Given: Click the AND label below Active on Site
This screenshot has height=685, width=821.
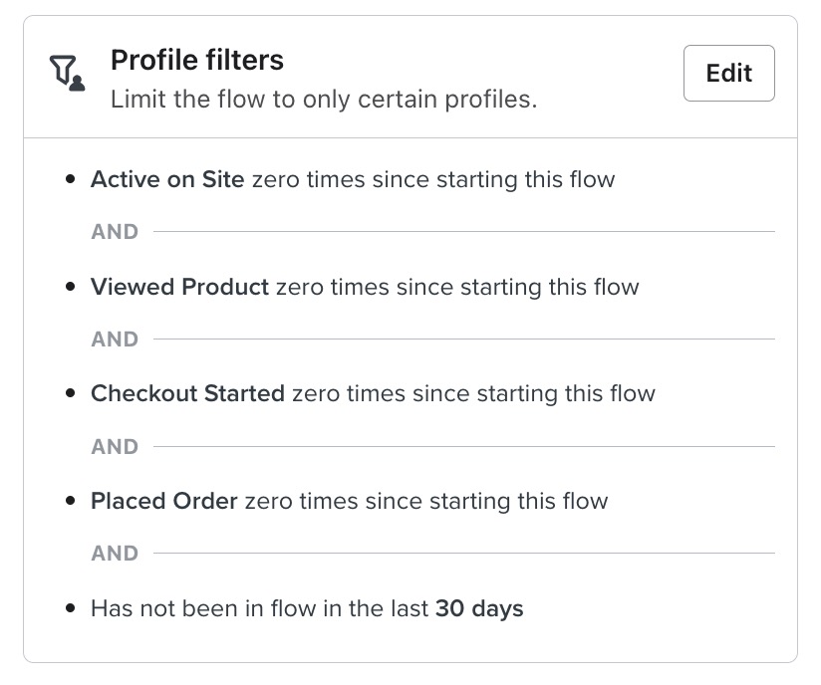Looking at the screenshot, I should click(115, 233).
